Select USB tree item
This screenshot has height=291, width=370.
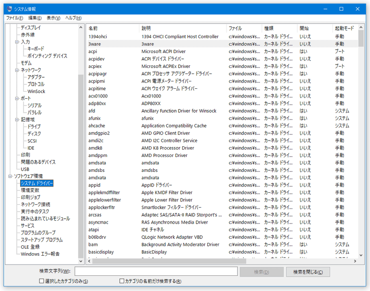[x=25, y=169]
